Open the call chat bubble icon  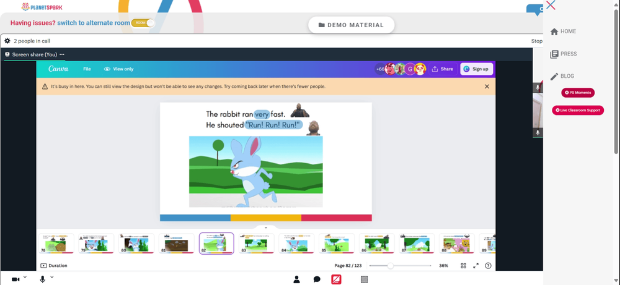tap(317, 279)
